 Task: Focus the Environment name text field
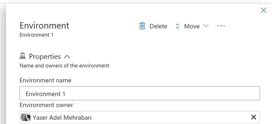140,94
